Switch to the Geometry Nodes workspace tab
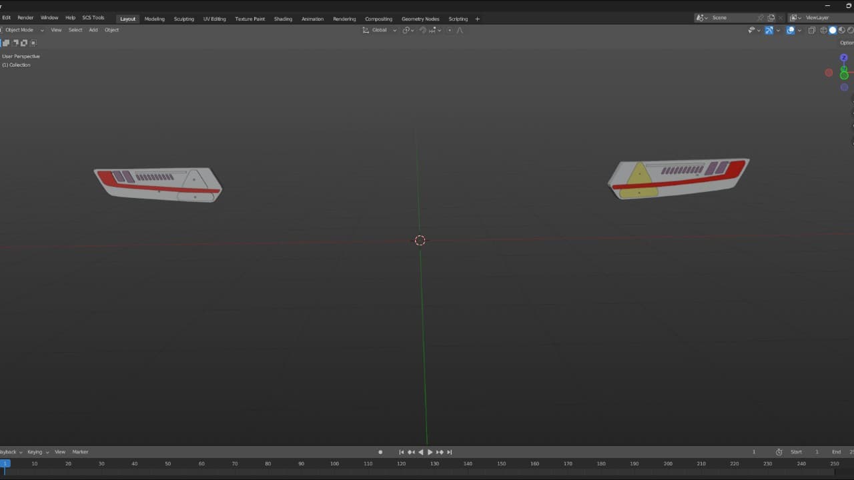 (x=420, y=19)
